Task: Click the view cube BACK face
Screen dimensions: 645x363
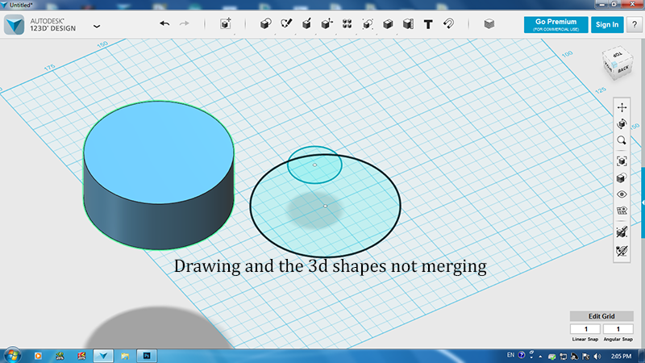Action: coord(623,69)
